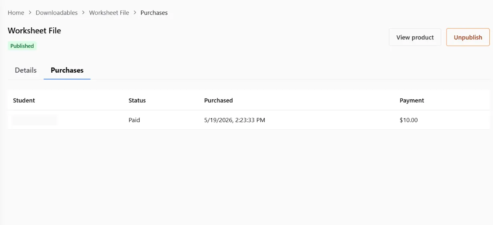Go to Home breadcrumb link
The image size is (493, 225).
coord(16,13)
